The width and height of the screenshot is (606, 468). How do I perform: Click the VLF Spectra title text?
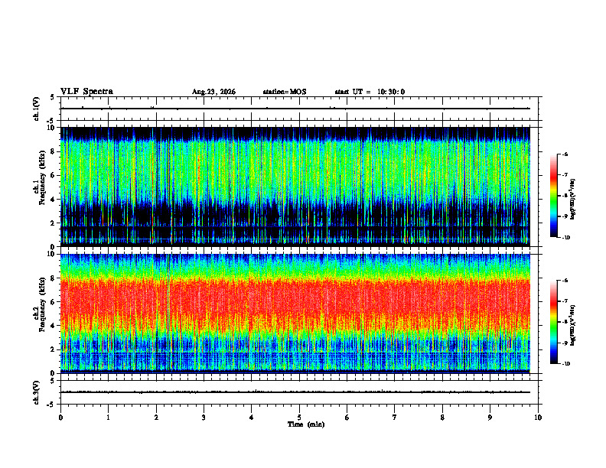tap(86, 92)
